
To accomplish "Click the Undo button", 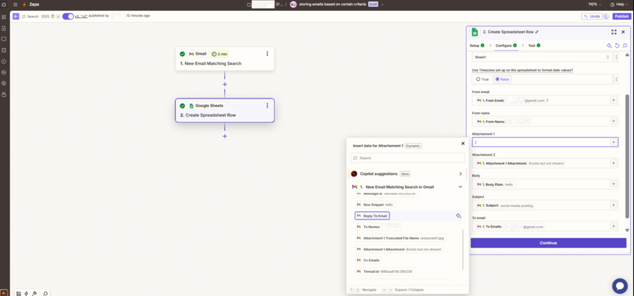I will pyautogui.click(x=592, y=16).
